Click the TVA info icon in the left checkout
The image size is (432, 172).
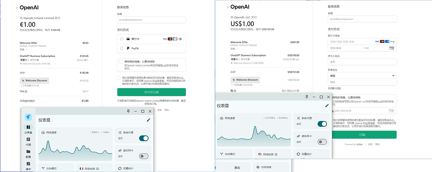26,91
